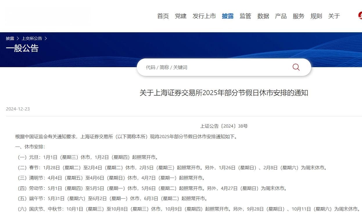The width and height of the screenshot is (362, 214).
Task: Click the partially visible red icon in the top-right corner
Action: pos(360,16)
